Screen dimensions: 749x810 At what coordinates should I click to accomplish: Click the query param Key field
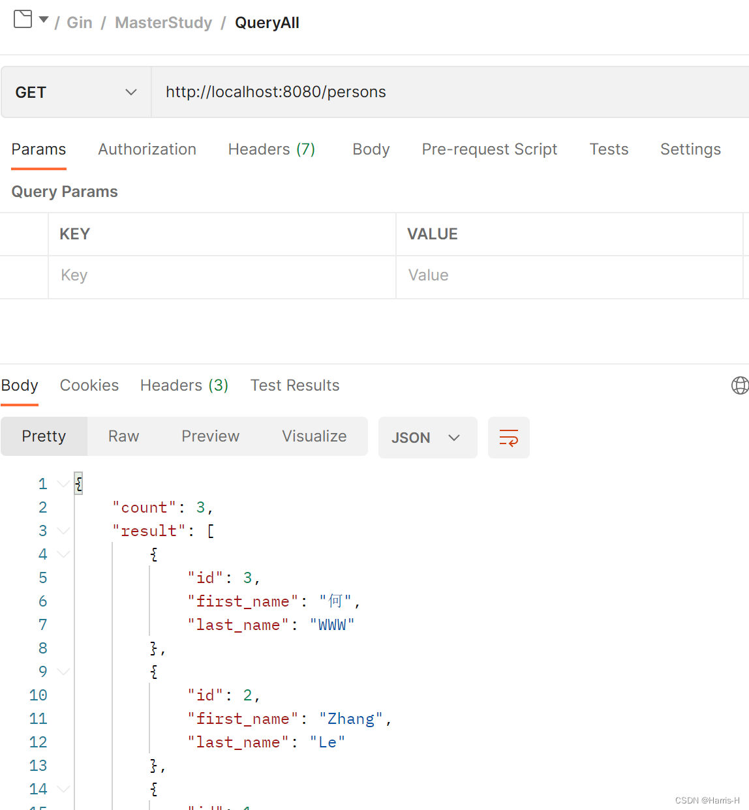pos(222,275)
